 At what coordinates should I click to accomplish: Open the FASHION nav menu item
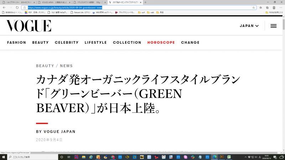pos(16,42)
